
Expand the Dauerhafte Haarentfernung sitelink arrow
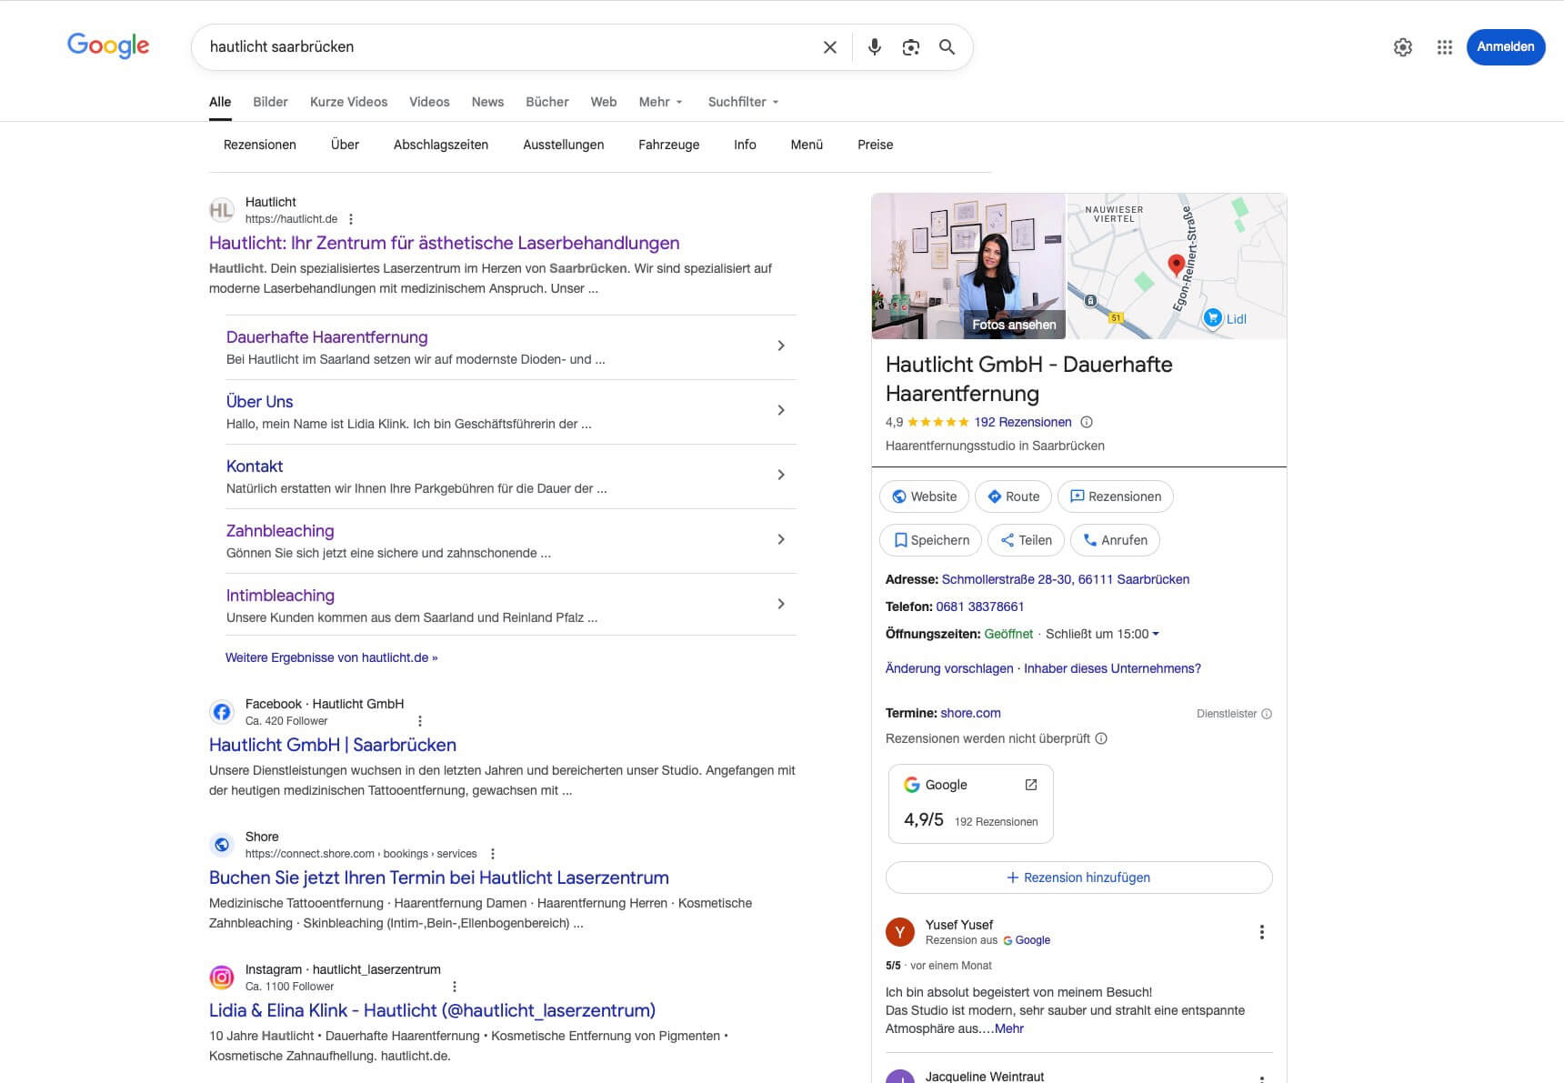(x=781, y=346)
